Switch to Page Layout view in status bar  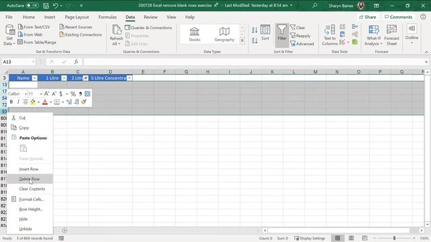[x=352, y=238]
